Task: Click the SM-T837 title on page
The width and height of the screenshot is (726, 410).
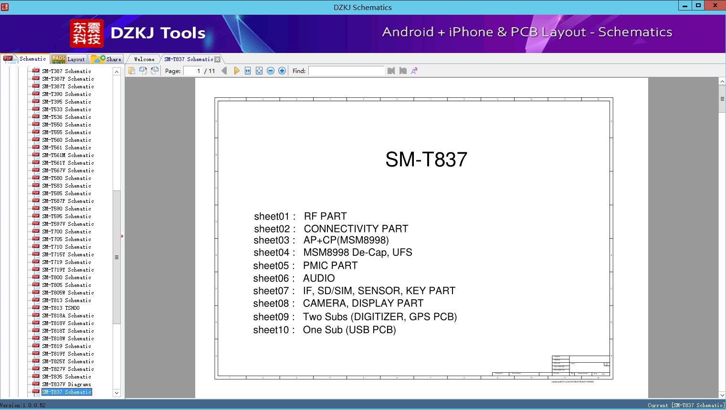Action: [x=426, y=159]
